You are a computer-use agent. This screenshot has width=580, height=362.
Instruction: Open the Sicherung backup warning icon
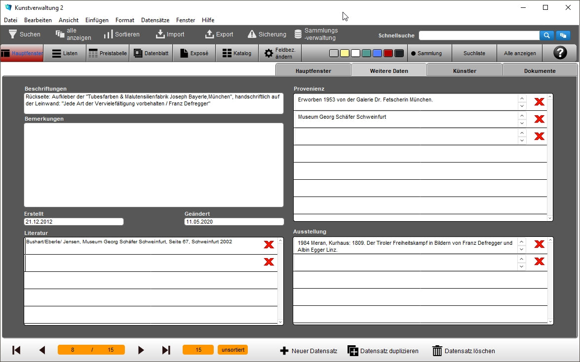[252, 34]
